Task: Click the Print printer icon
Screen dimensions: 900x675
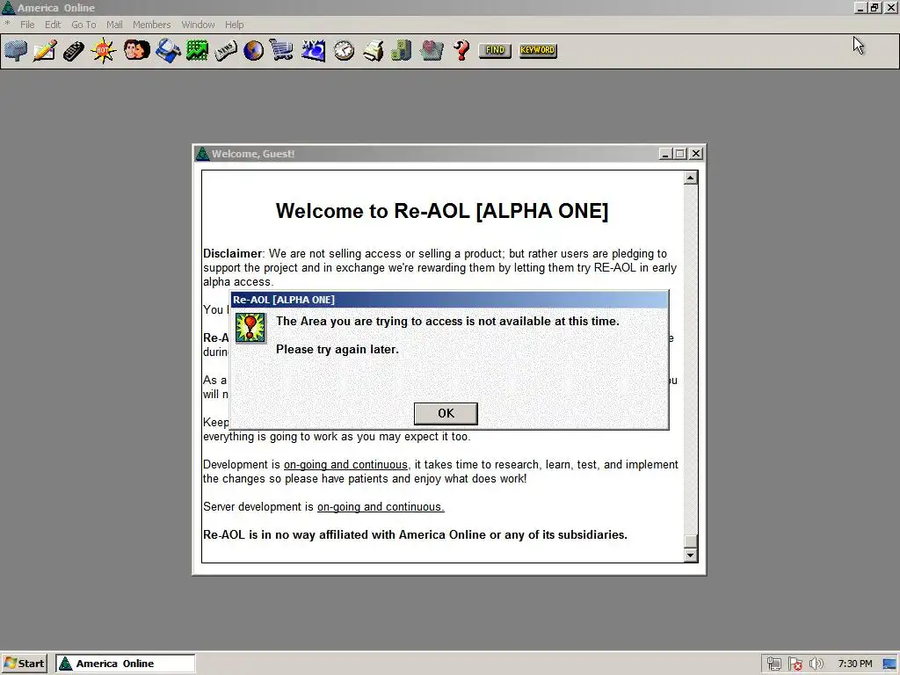Action: [373, 50]
